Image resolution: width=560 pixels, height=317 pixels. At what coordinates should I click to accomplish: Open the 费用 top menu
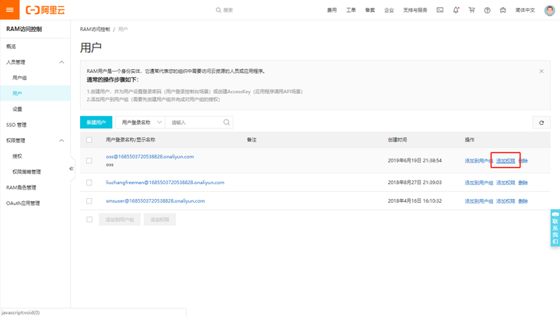(332, 10)
